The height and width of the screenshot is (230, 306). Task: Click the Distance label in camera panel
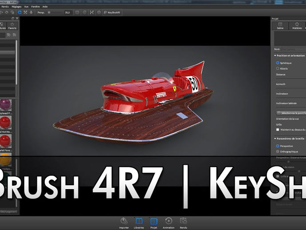(x=281, y=75)
